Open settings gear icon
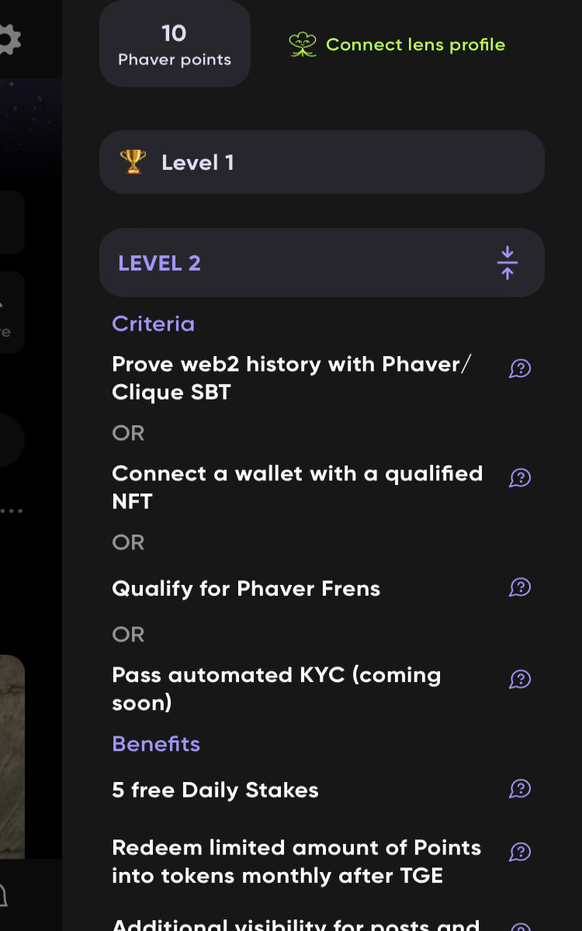Image resolution: width=582 pixels, height=931 pixels. click(x=8, y=40)
